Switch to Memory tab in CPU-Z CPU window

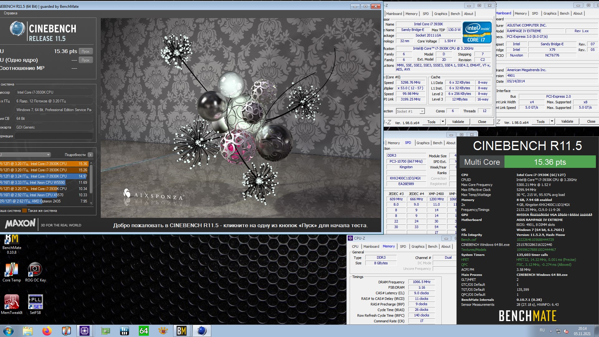tap(411, 14)
